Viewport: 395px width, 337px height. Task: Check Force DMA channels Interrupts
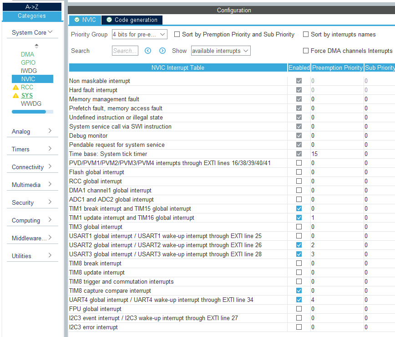pos(305,51)
